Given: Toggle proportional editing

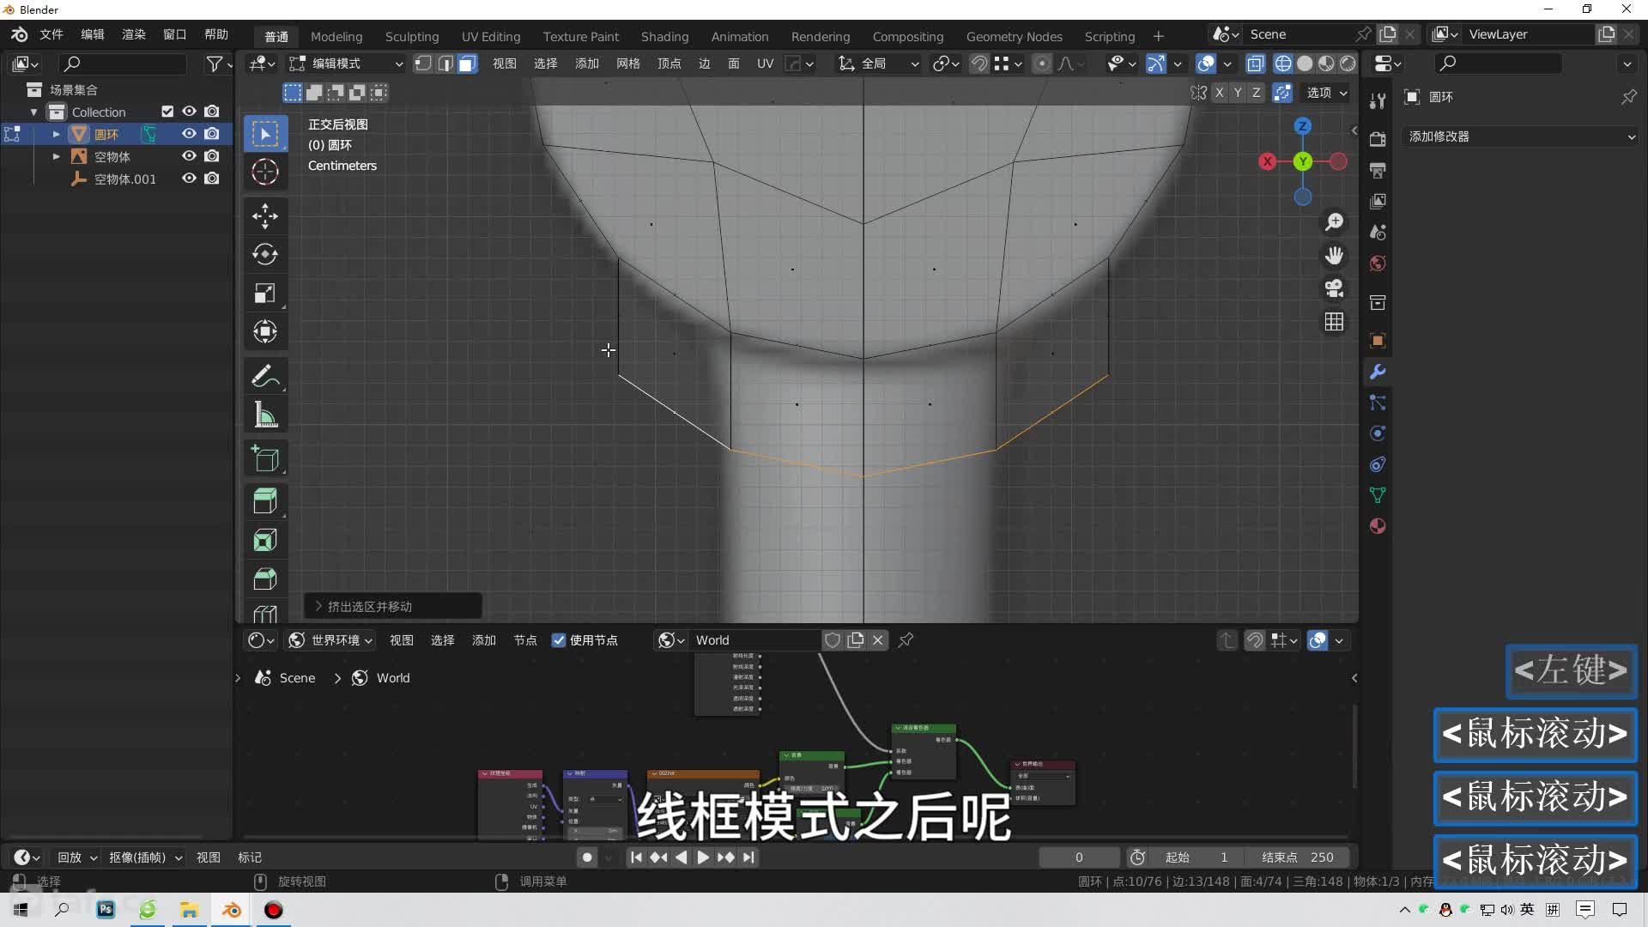Looking at the screenshot, I should 1042,64.
